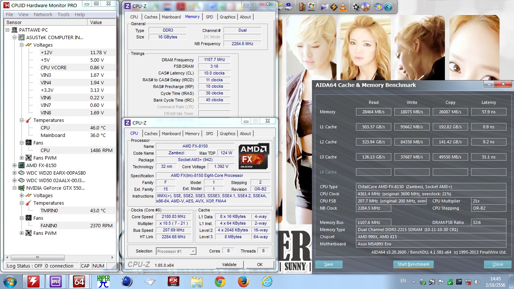Click the blue round arrows dock icon
514x289 pixels.
click(388, 7)
